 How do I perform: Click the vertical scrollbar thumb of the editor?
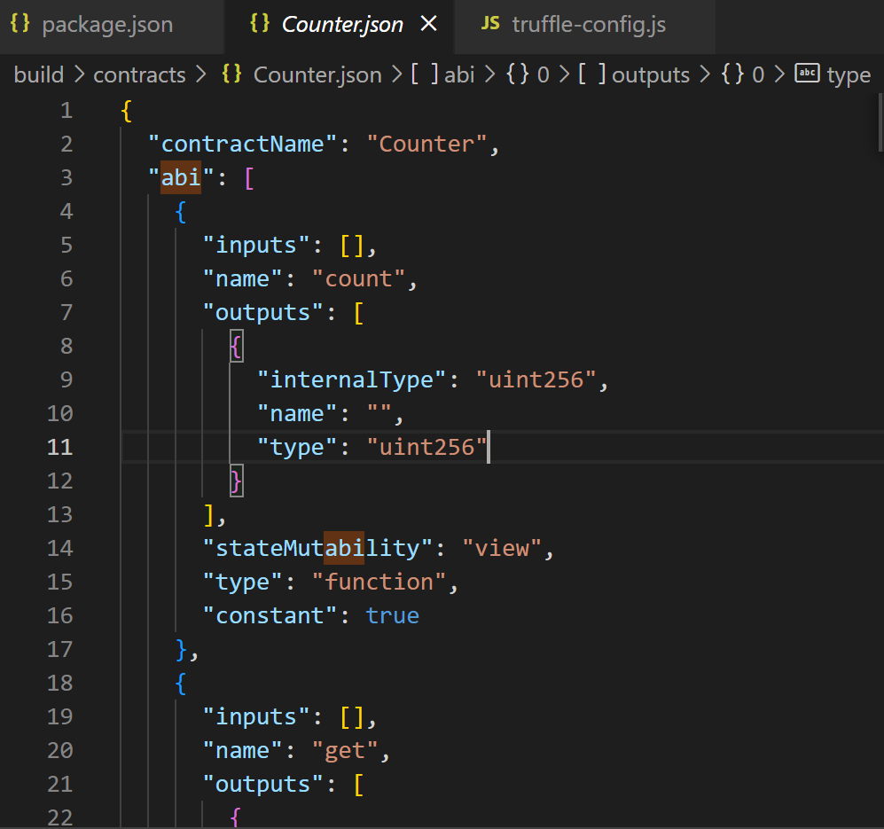tap(880, 122)
